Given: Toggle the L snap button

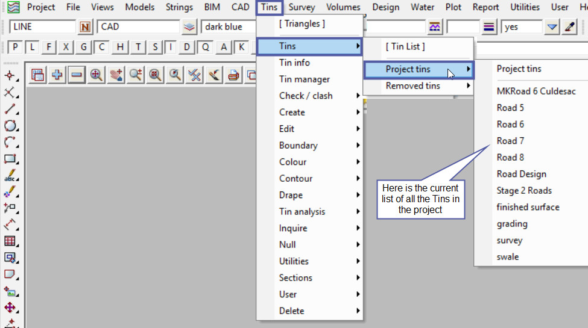Looking at the screenshot, I should [x=33, y=48].
